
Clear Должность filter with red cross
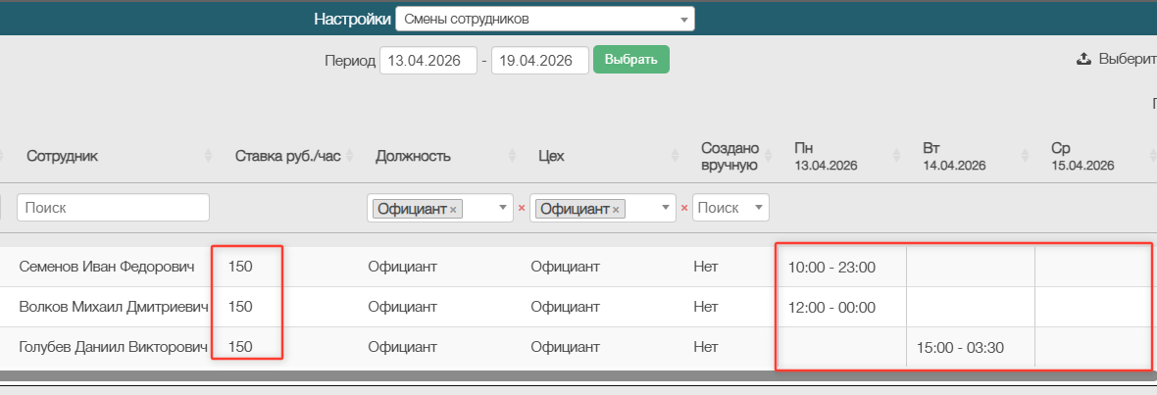[x=521, y=209]
